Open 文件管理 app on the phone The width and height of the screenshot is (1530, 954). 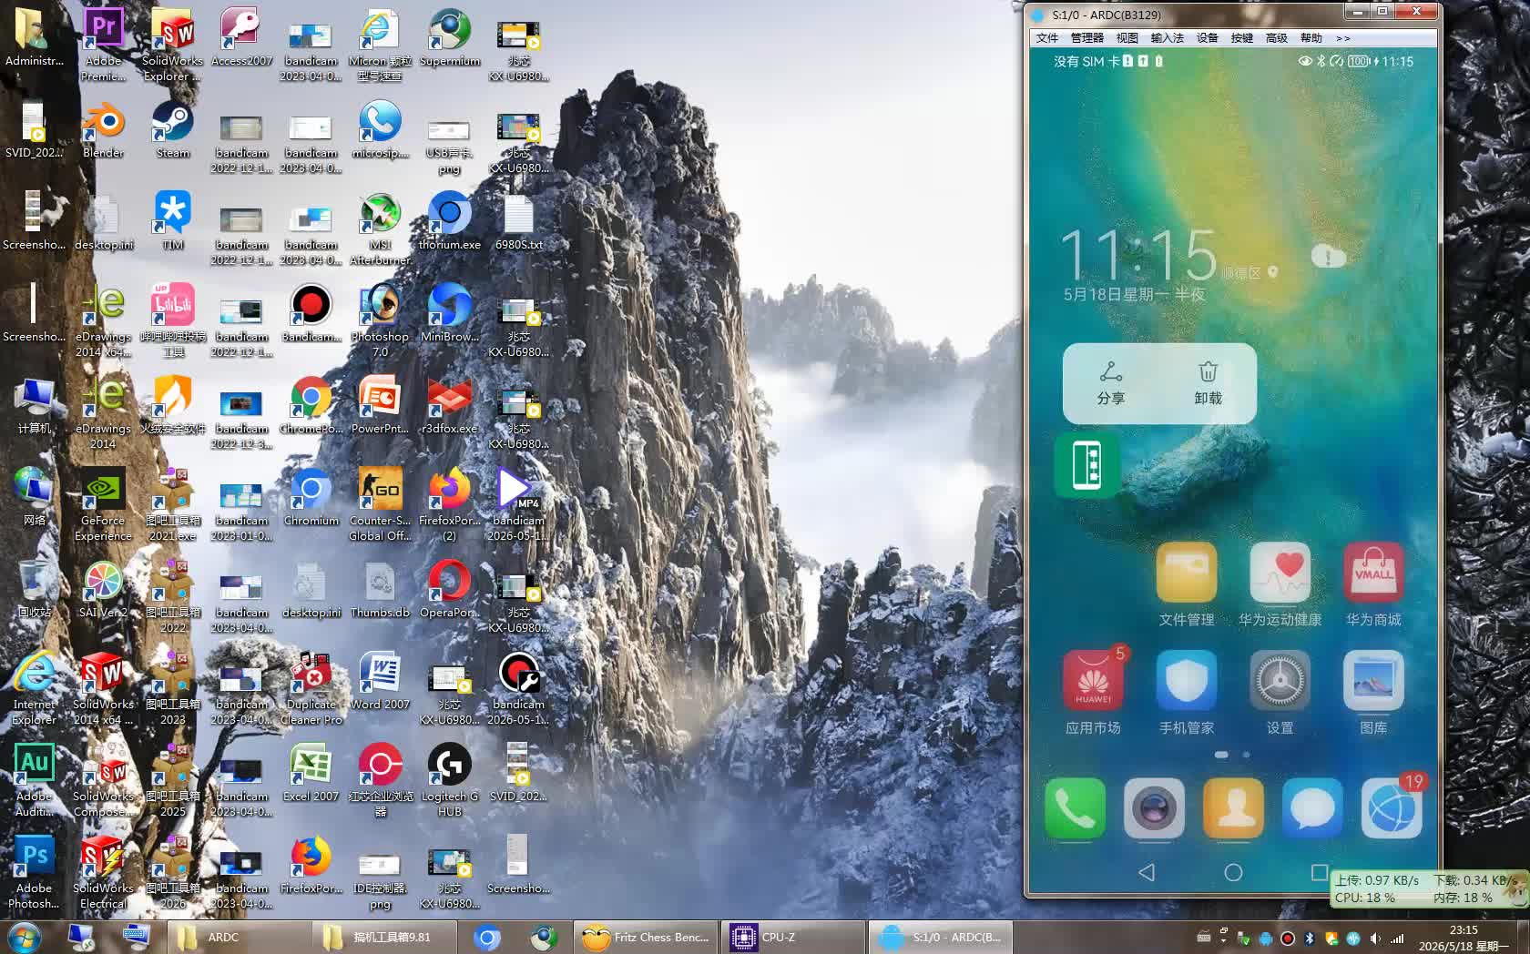1186,584
